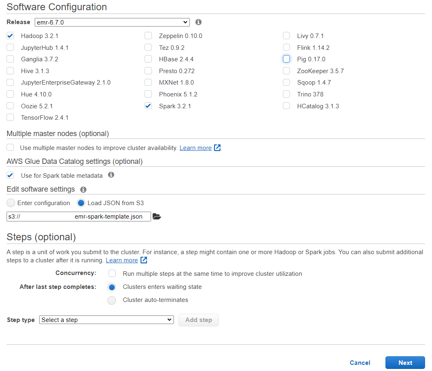Check the JupyterHub 1.4.1 checkbox
Viewport: 432px width, 371px height.
[x=11, y=47]
